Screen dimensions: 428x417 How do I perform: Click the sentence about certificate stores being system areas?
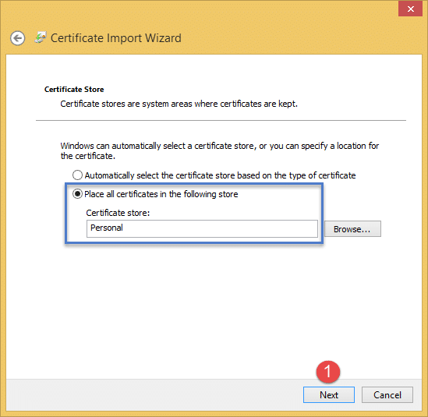coord(179,104)
